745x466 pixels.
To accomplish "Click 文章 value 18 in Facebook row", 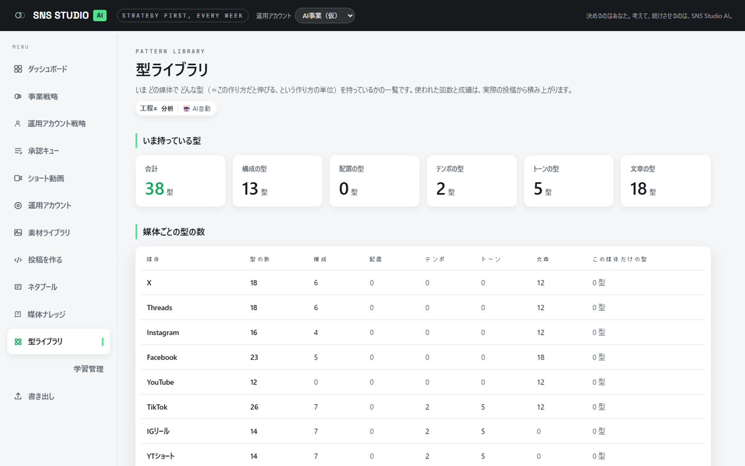I will (x=541, y=357).
